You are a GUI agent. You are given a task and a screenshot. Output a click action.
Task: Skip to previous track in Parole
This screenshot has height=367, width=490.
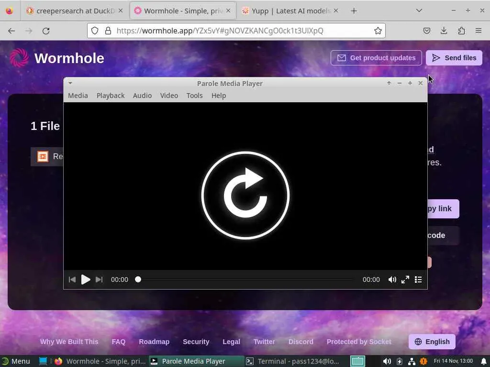(72, 279)
